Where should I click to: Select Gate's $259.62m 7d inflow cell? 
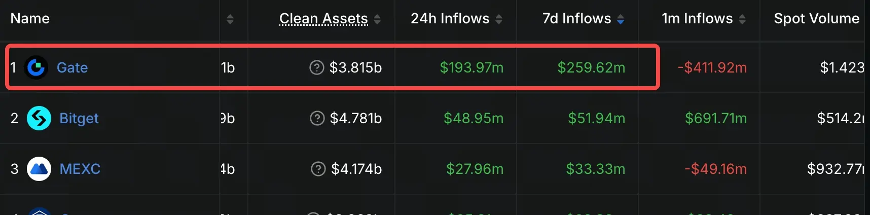591,67
